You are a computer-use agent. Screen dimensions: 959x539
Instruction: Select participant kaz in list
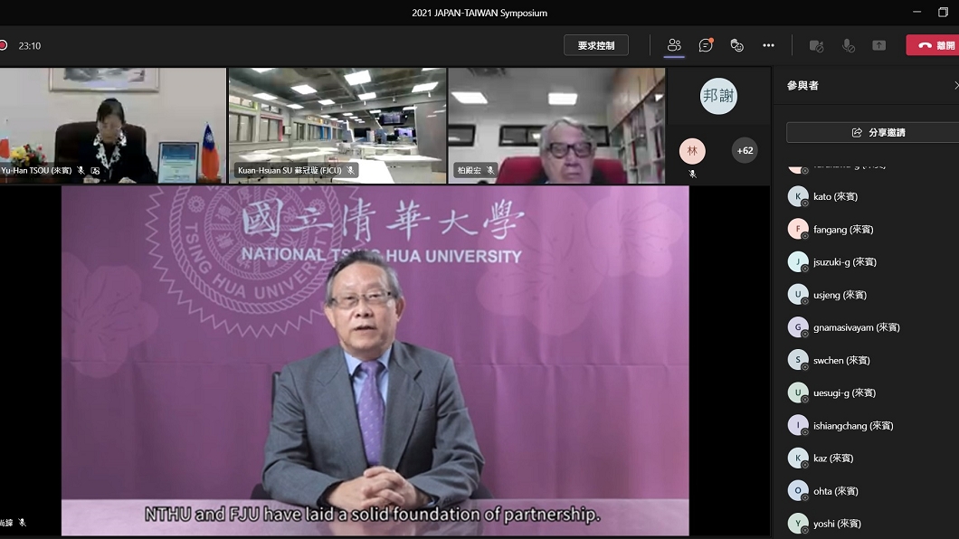point(872,458)
